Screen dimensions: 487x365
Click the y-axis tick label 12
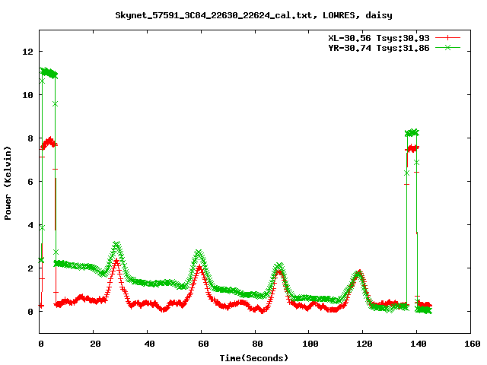click(27, 52)
